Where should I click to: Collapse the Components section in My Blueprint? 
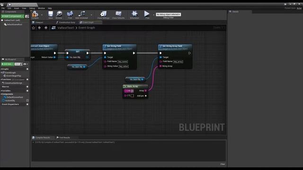point(1,94)
